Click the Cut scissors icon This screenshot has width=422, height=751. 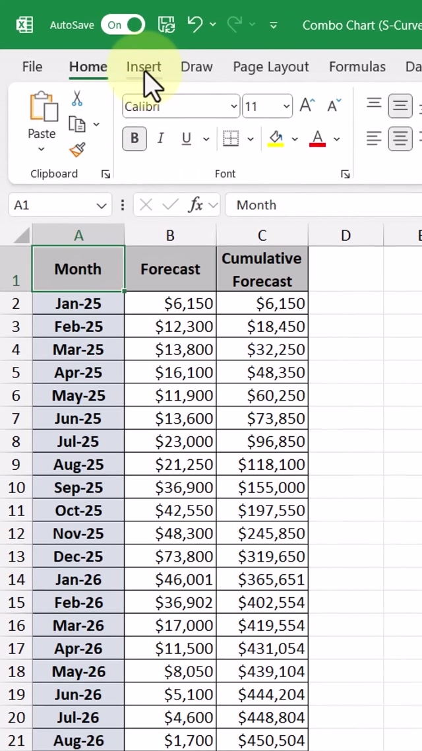point(77,99)
